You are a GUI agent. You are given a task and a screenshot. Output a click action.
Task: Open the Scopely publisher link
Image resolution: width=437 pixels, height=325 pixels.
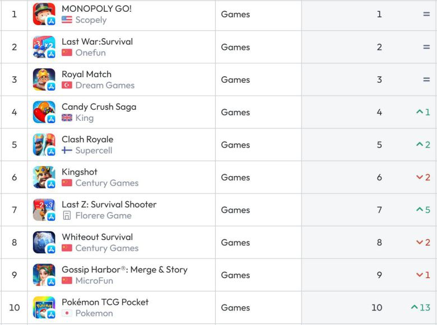(91, 20)
